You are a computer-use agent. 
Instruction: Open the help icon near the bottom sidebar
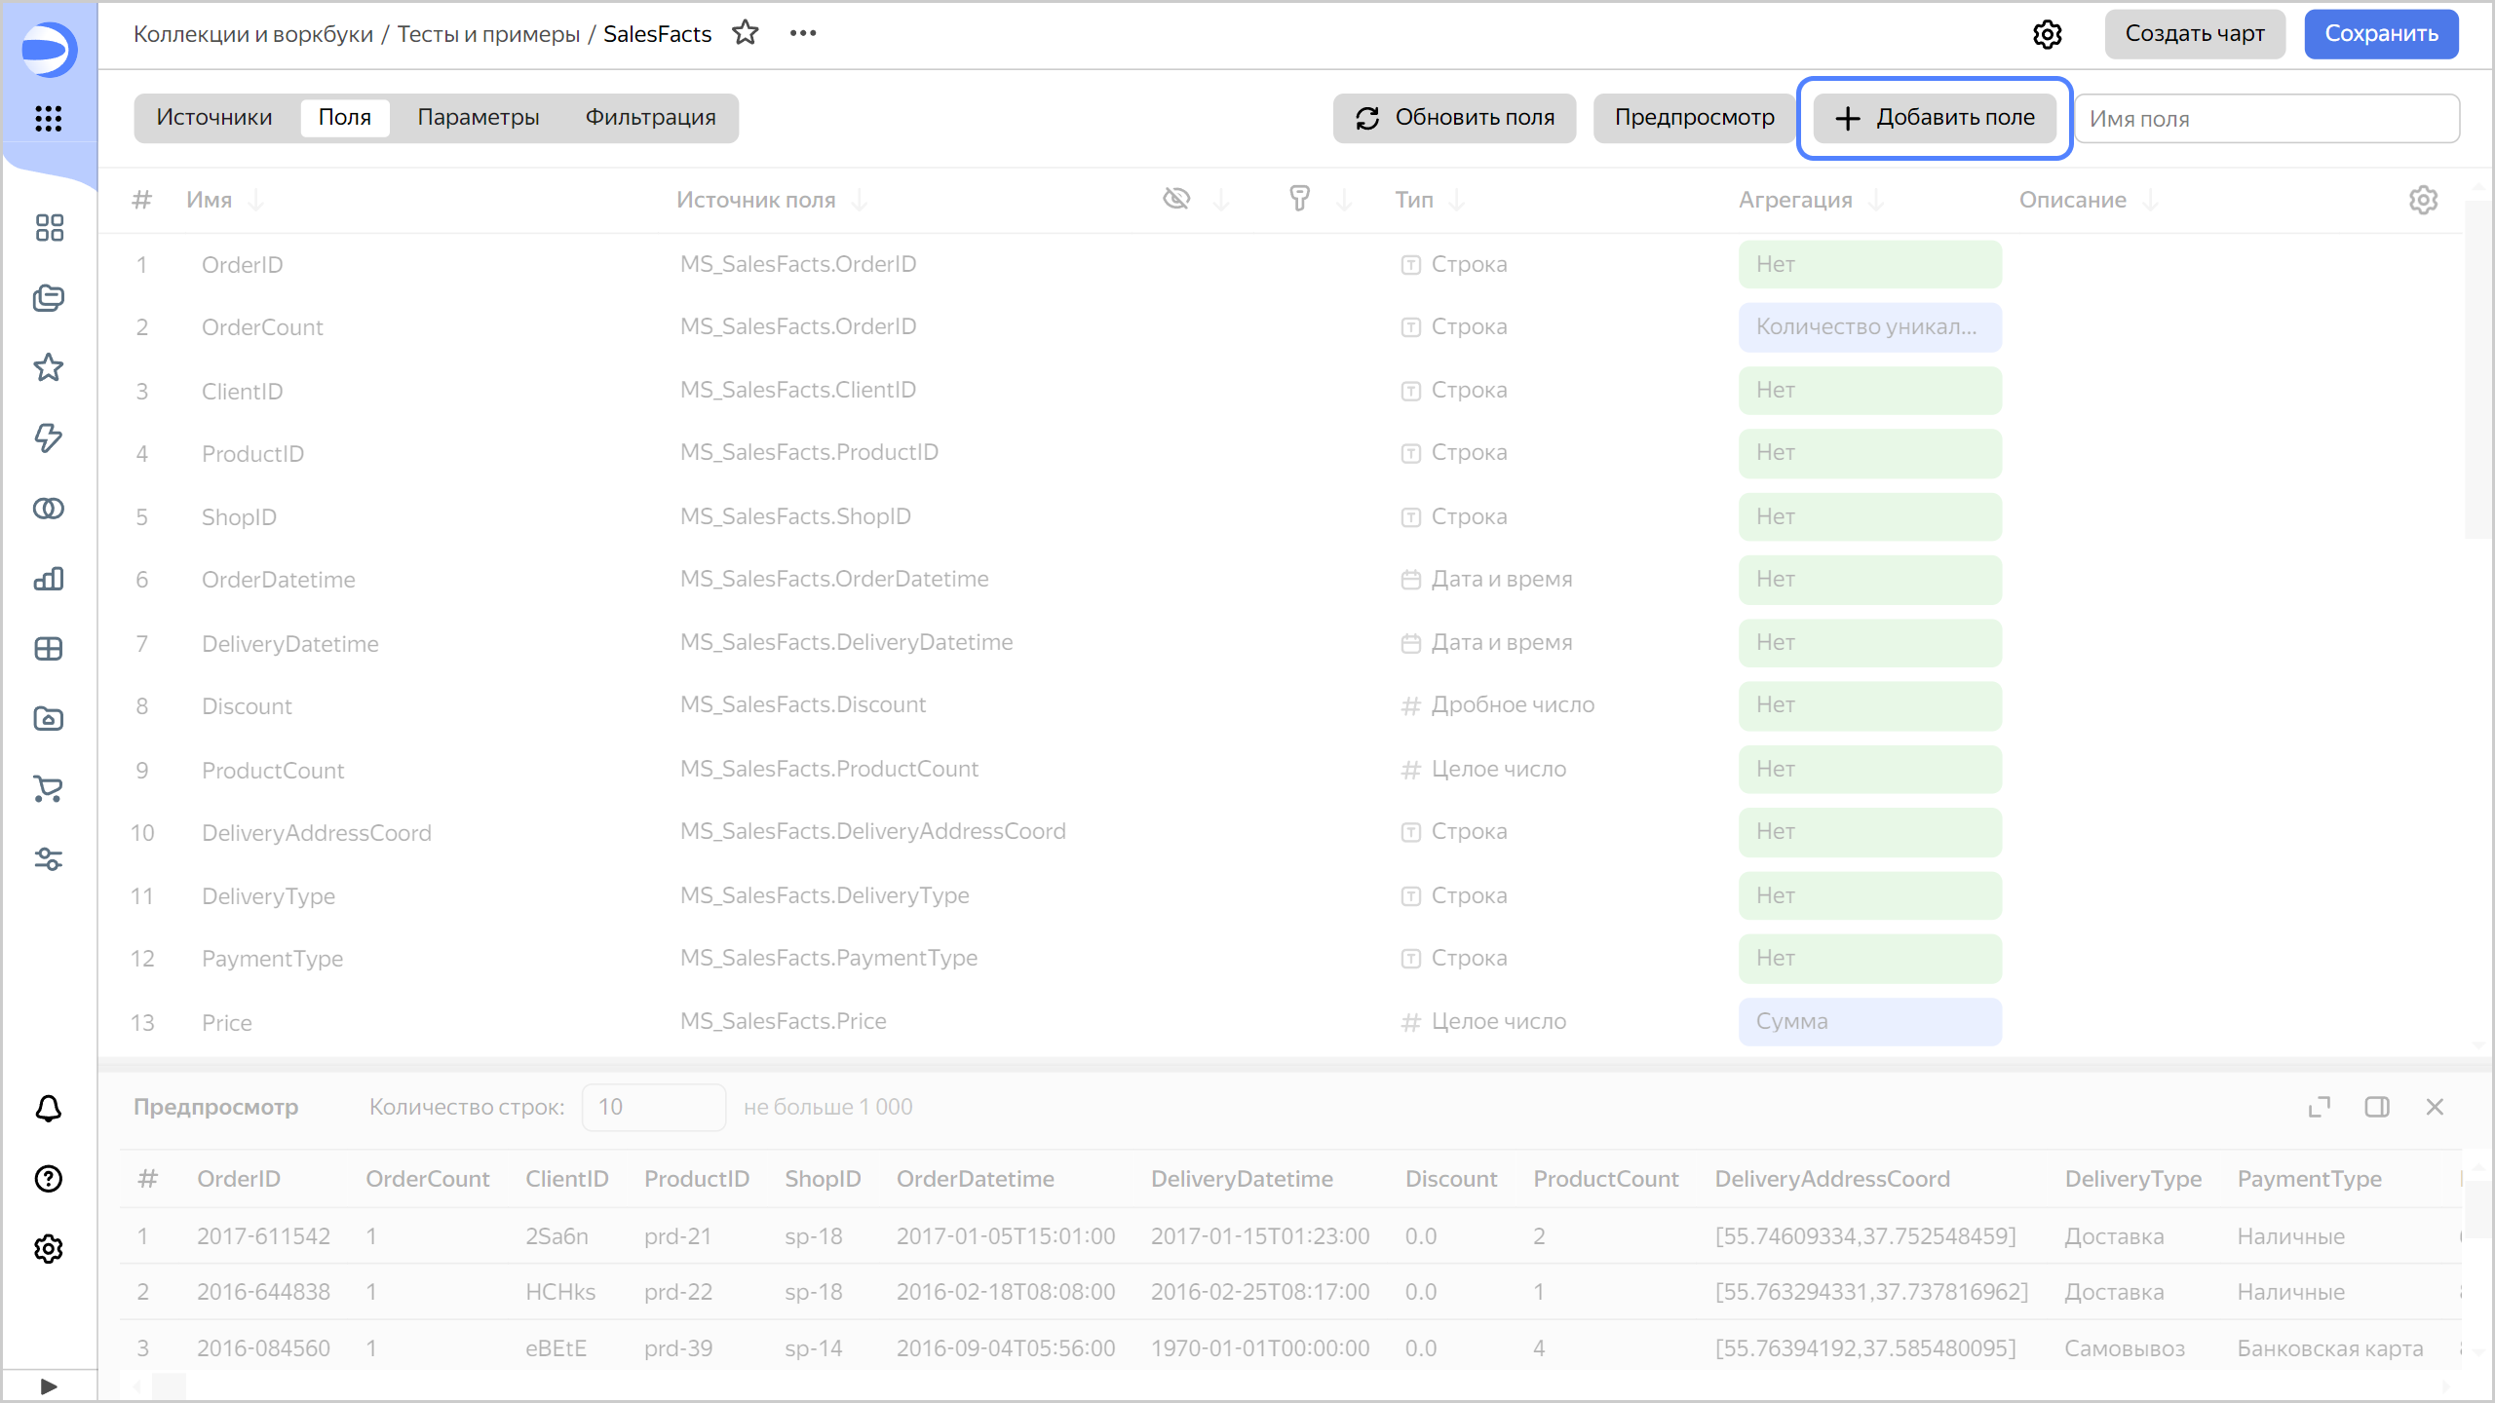49,1179
